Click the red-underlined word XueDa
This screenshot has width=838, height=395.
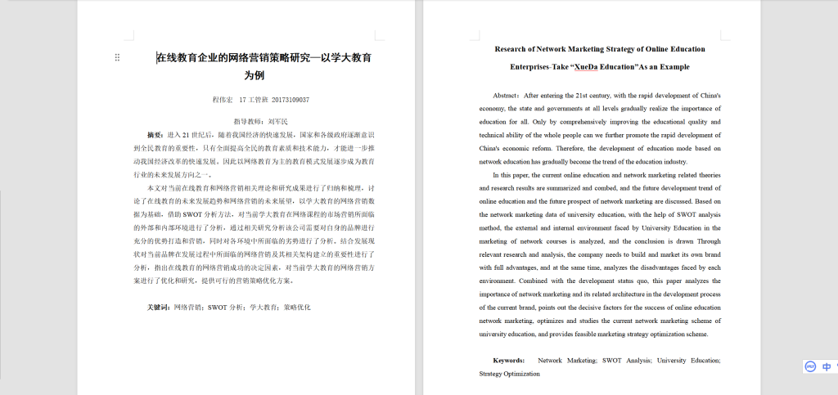coord(586,67)
